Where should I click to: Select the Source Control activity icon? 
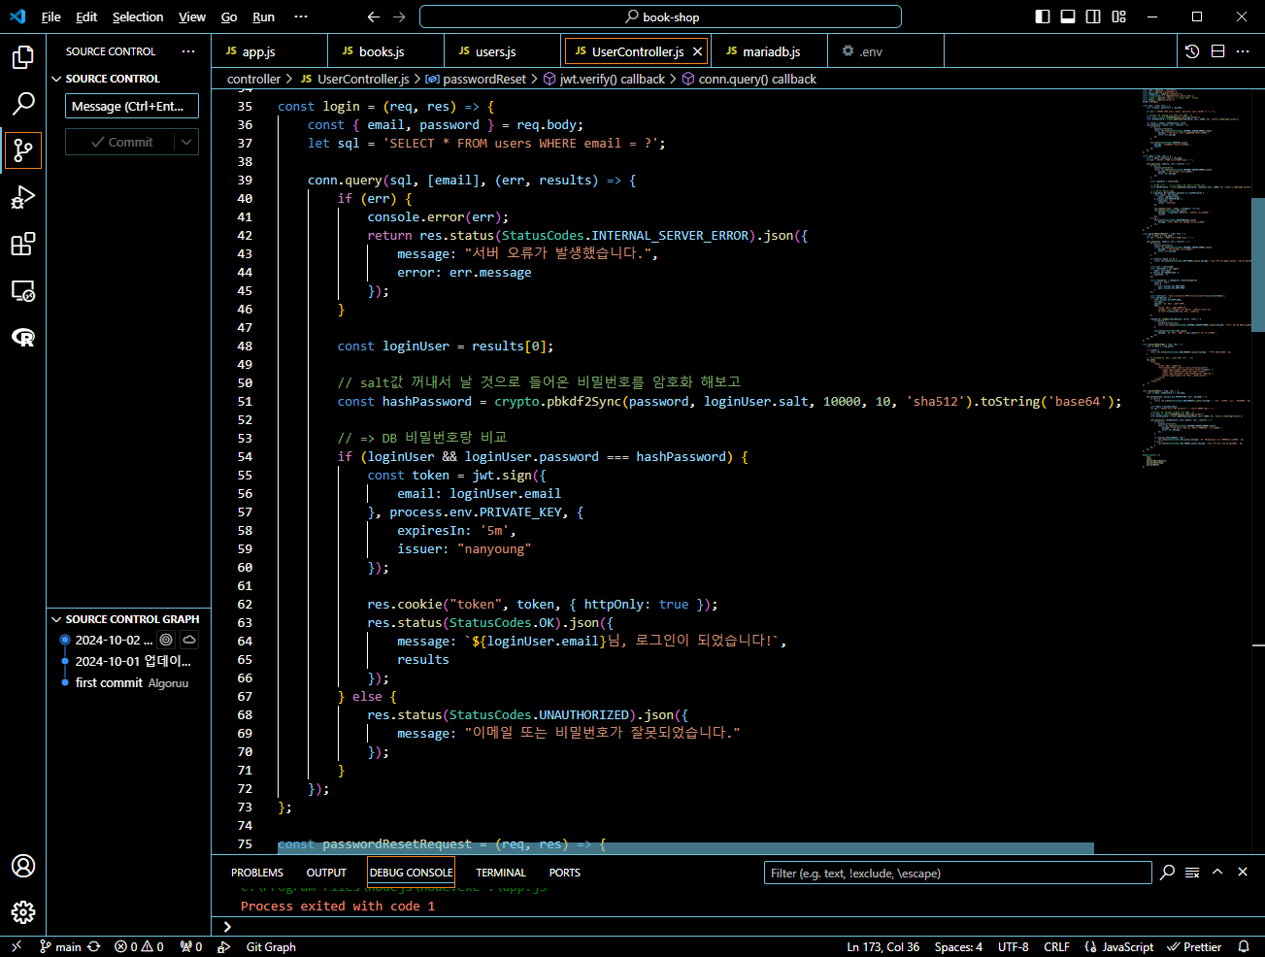coord(23,150)
